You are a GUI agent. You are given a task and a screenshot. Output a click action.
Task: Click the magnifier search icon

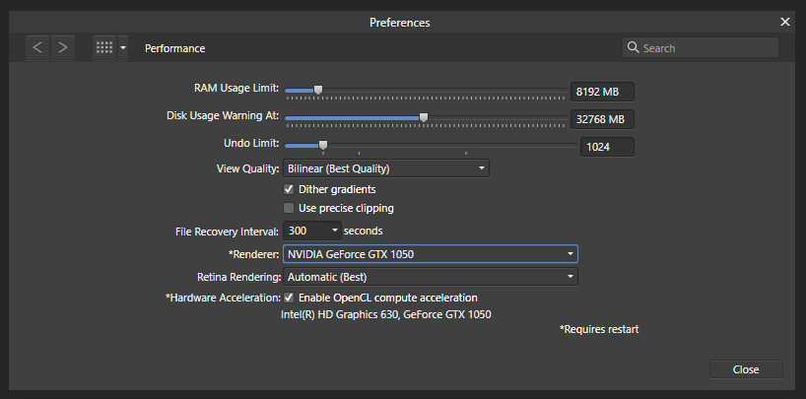[634, 48]
